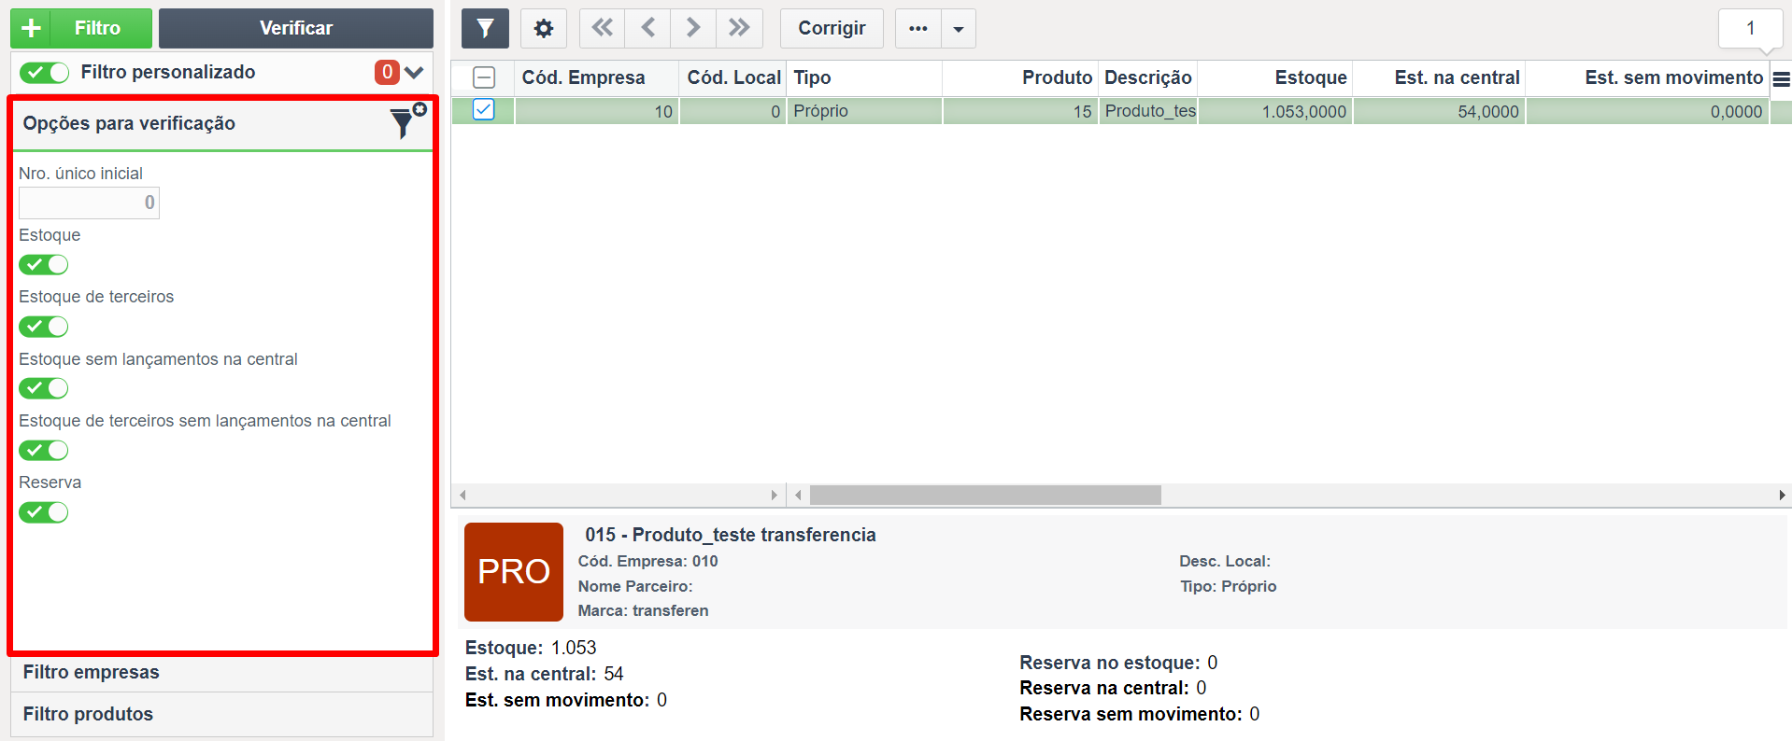
Task: Open grid settings gear icon
Action: [544, 28]
